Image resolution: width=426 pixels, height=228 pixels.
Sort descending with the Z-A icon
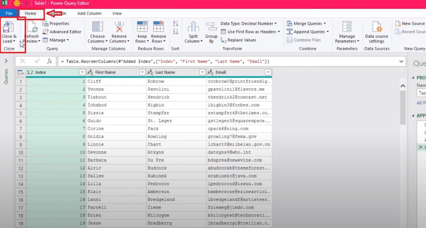click(175, 32)
